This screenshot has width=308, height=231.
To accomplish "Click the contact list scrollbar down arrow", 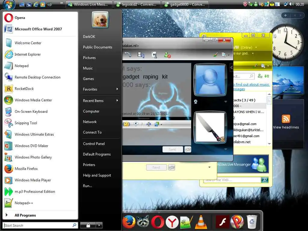I will coord(269,144).
